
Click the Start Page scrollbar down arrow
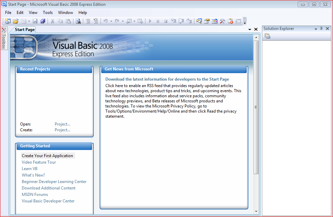pyautogui.click(x=256, y=212)
